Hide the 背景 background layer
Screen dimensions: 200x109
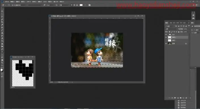coord(166,44)
